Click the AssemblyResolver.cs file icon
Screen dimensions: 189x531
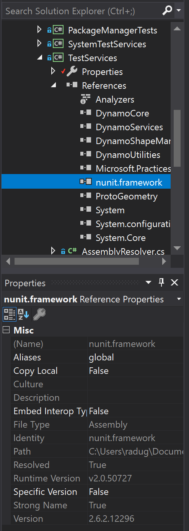coord(72,251)
